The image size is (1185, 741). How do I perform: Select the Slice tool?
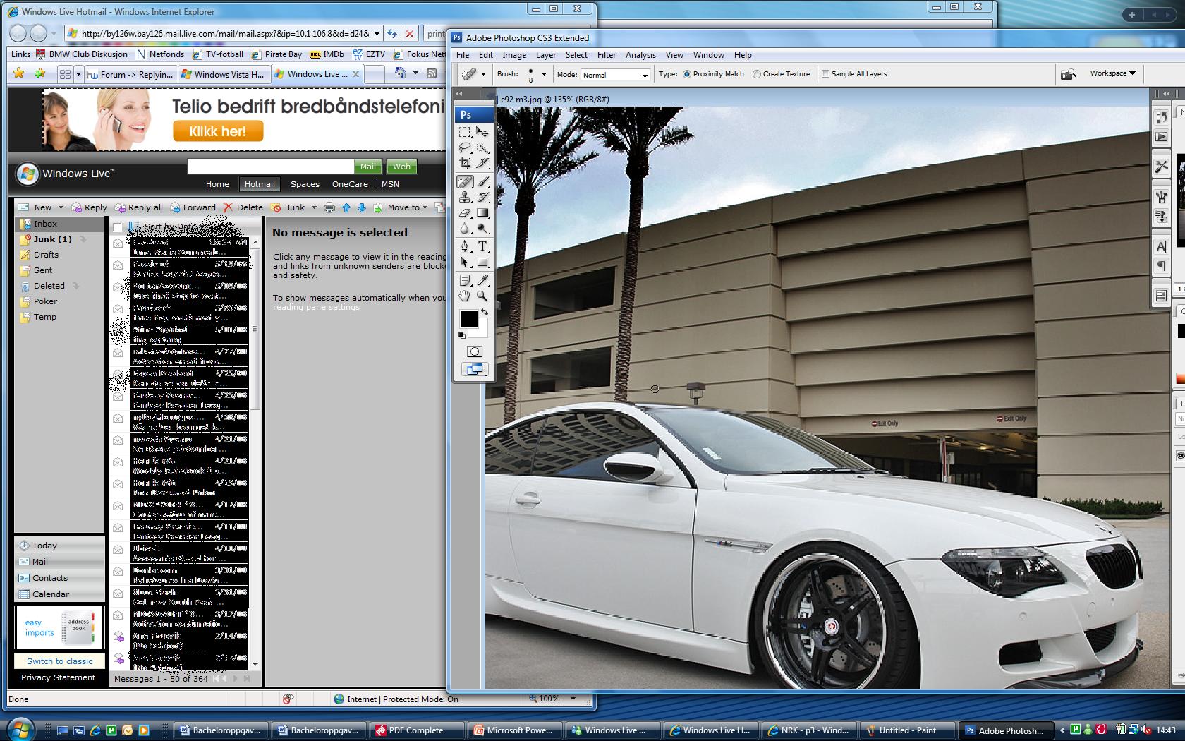(482, 163)
